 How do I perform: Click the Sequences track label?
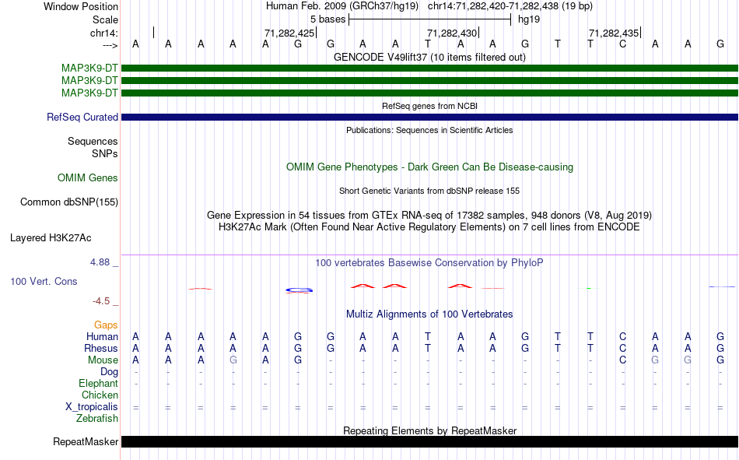93,141
